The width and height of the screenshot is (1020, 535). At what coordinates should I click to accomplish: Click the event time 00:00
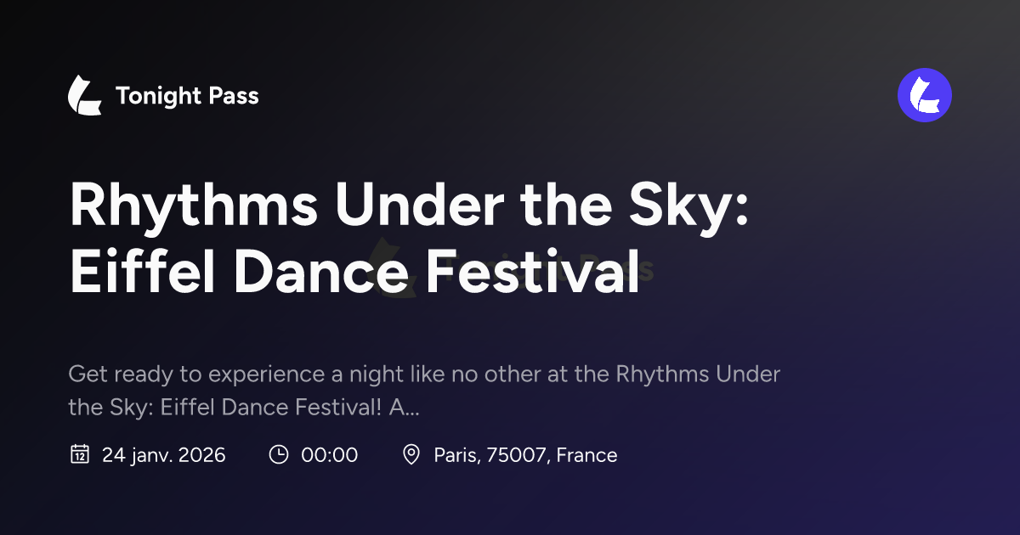[329, 455]
